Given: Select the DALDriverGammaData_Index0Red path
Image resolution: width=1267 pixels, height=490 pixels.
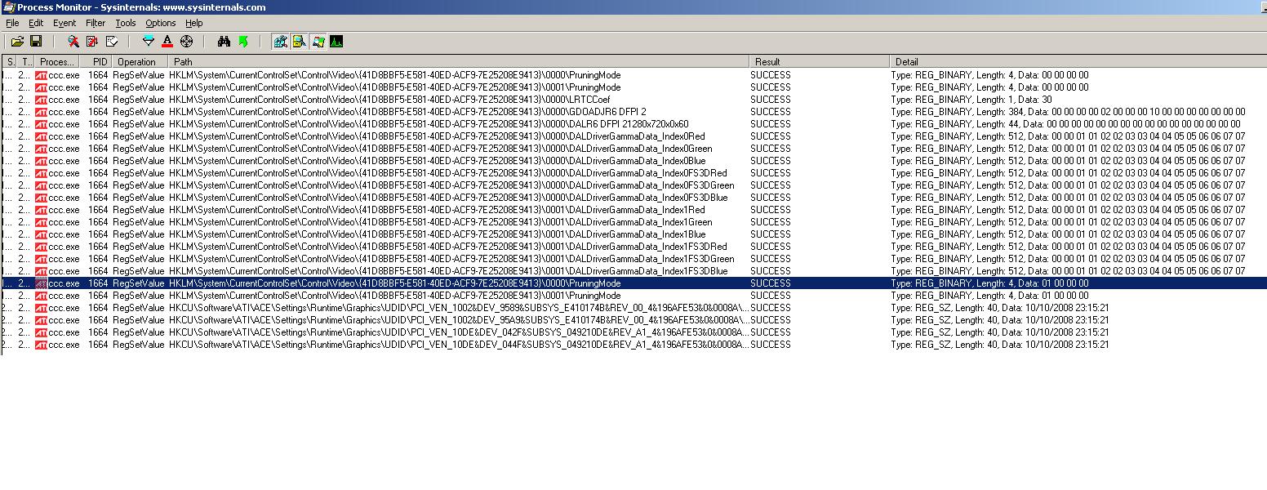Looking at the screenshot, I should coord(437,136).
